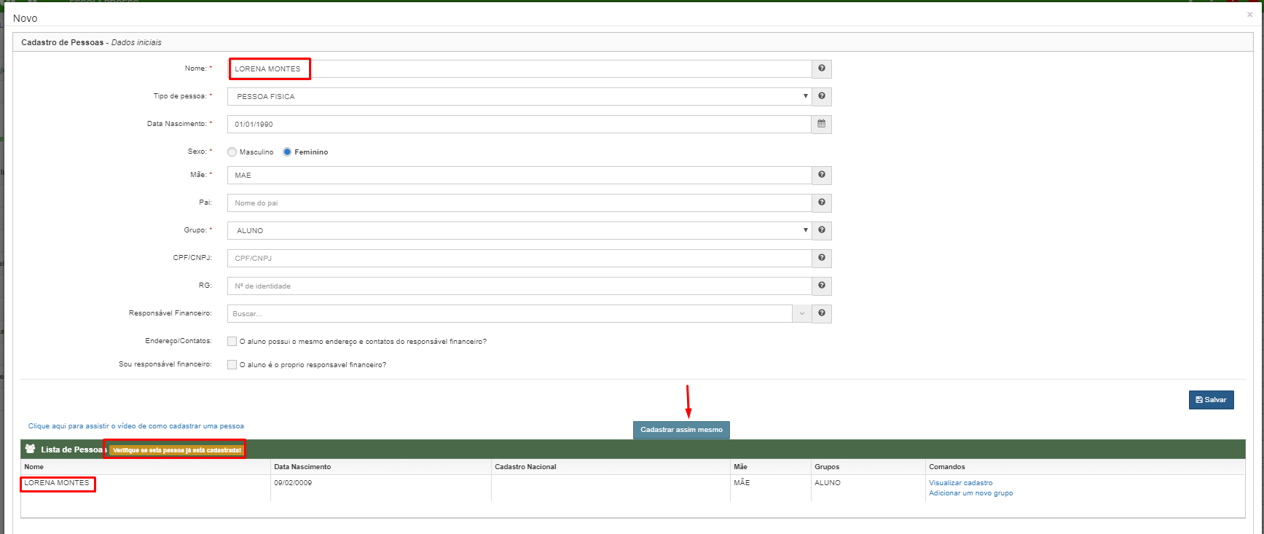Screen dimensions: 1264x534
Task: Click help icon next to RG field
Action: click(822, 286)
